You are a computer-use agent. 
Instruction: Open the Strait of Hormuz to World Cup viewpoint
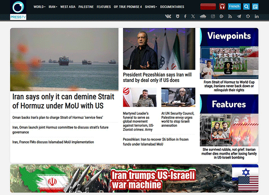[x=229, y=86]
